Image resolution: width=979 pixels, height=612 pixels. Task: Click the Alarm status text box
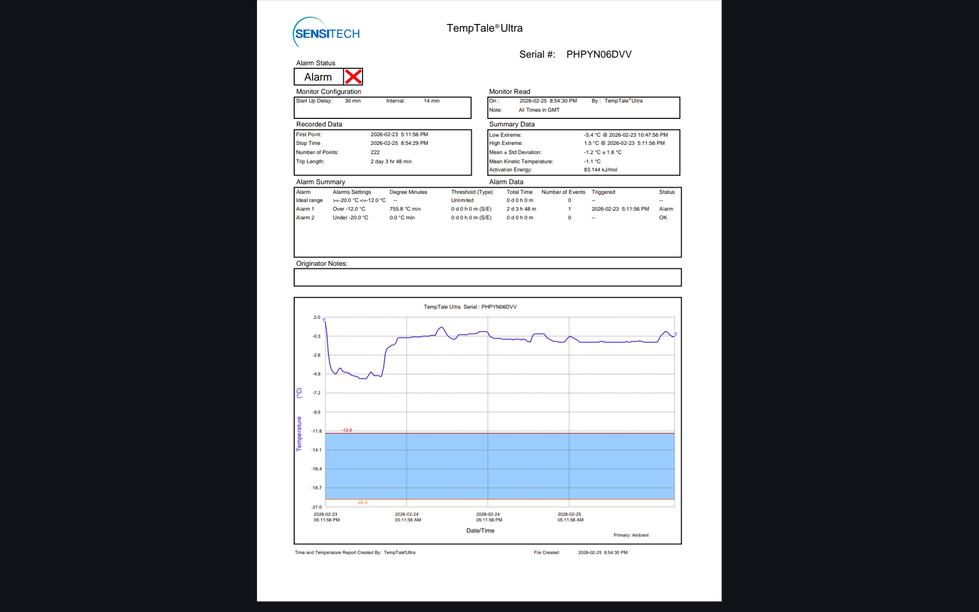coord(318,77)
